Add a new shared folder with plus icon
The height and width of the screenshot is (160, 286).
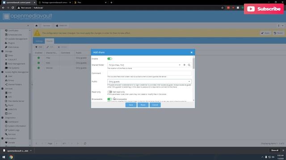pyautogui.click(x=185, y=65)
